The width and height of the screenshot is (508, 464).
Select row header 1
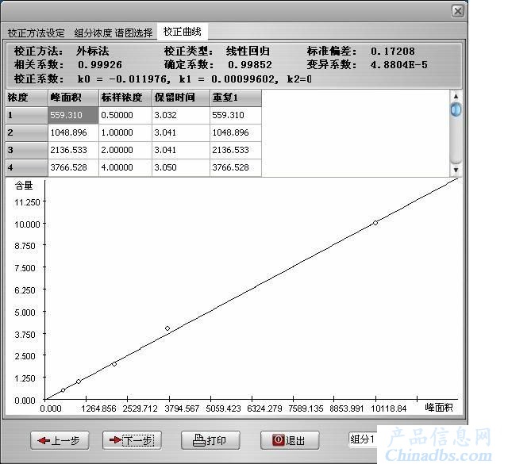coord(26,115)
